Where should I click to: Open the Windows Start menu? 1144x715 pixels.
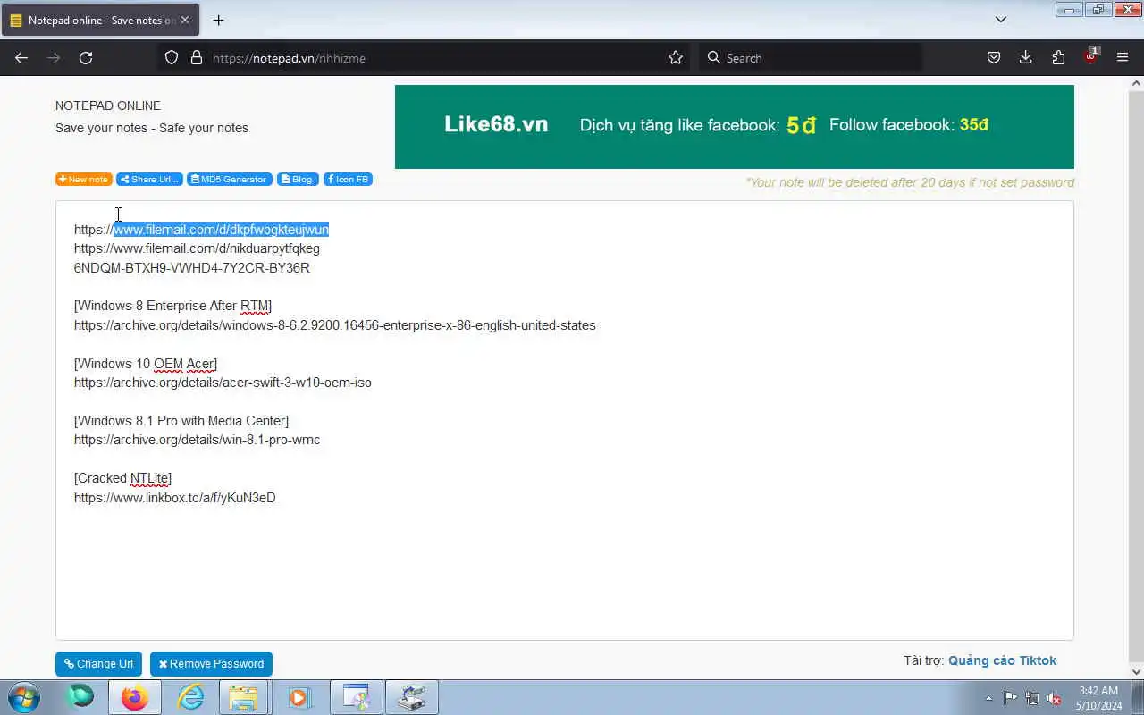pos(24,697)
